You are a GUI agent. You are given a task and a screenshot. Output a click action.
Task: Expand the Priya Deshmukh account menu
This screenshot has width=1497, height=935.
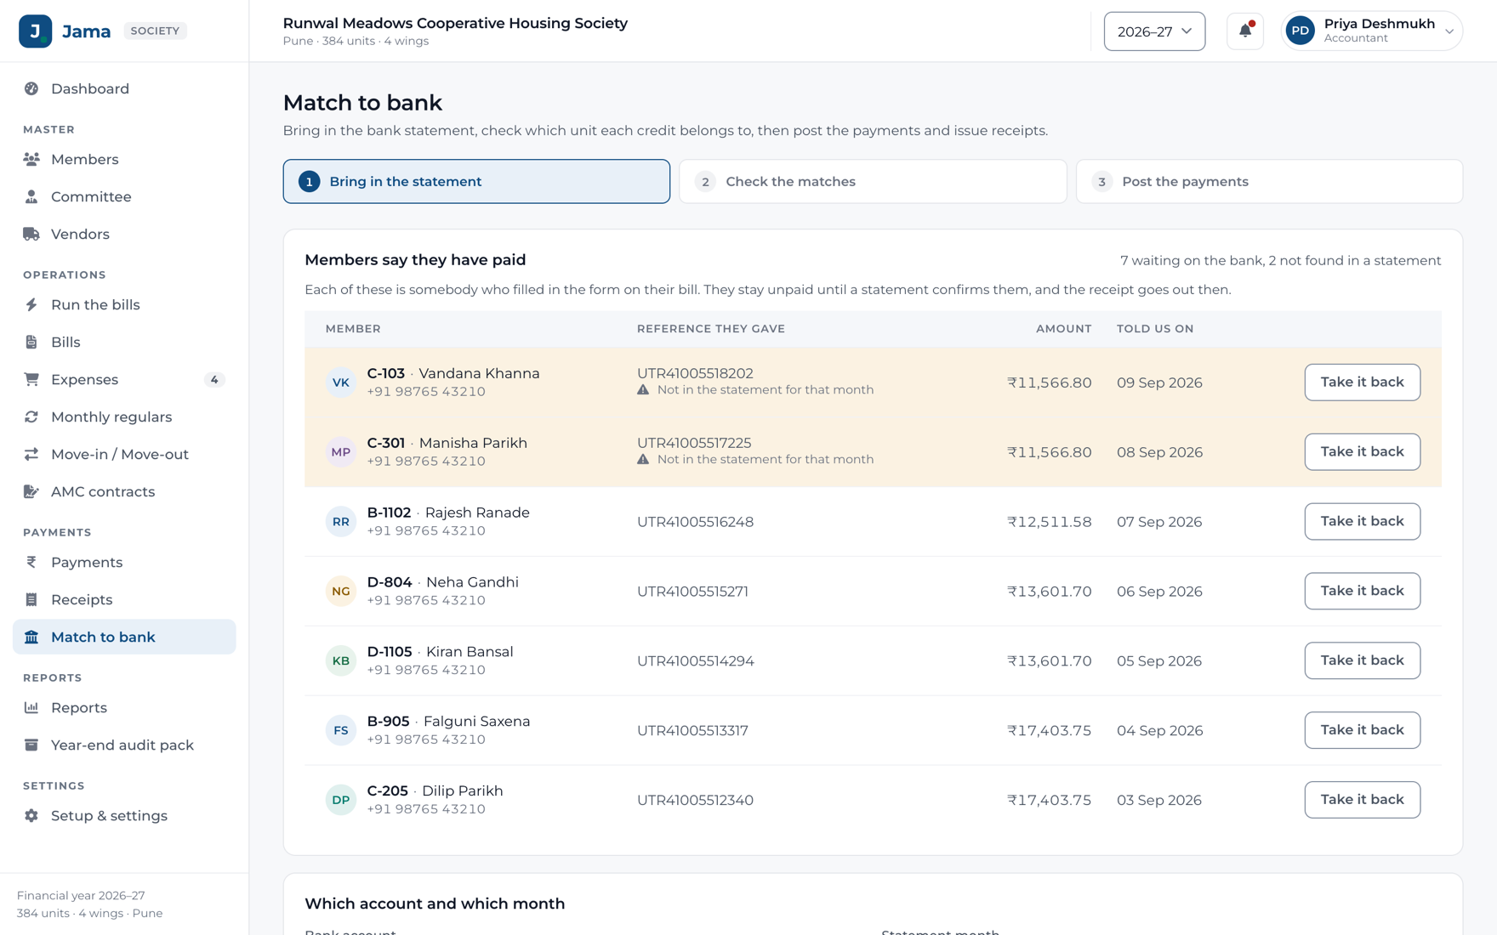[1371, 31]
